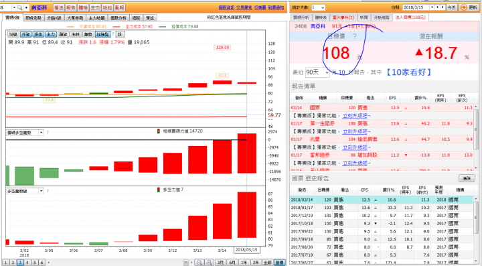
Task: Set chart range to 2年
Action: pyautogui.click(x=256, y=263)
